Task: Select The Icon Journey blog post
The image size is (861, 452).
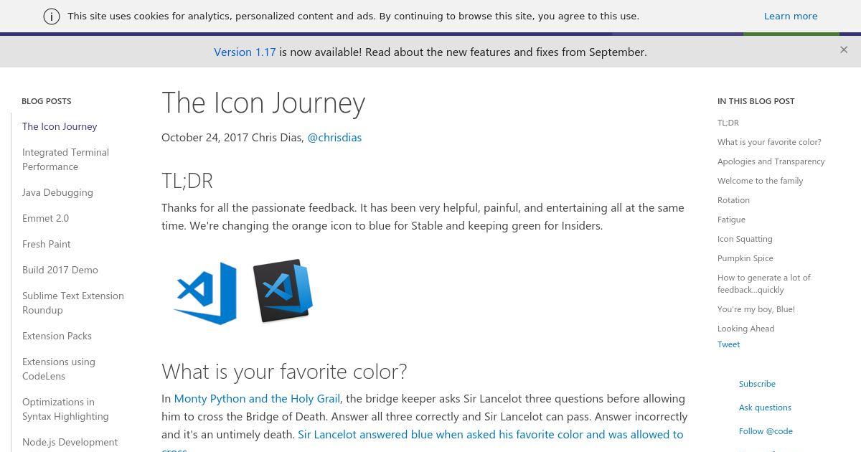Action: [x=60, y=126]
